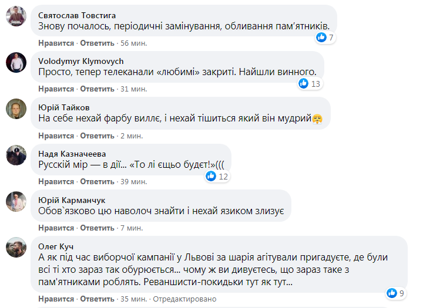Open Олег Куч's profile avatar

pos(16,247)
